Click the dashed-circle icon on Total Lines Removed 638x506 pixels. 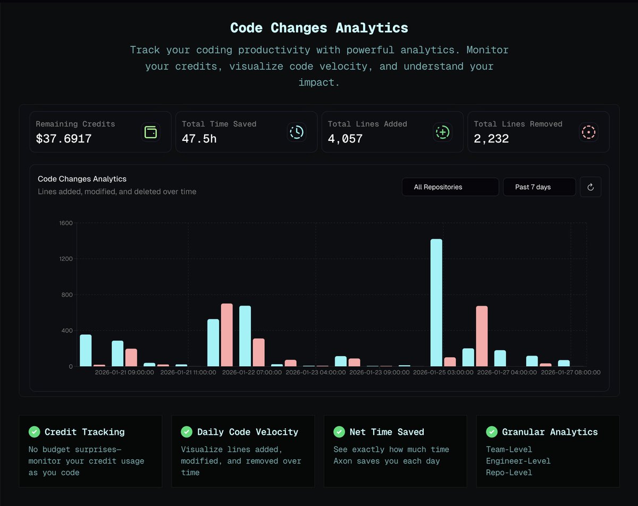[589, 132]
